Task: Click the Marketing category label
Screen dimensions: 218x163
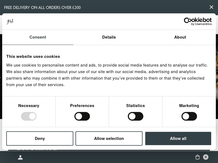Action: pyautogui.click(x=189, y=106)
